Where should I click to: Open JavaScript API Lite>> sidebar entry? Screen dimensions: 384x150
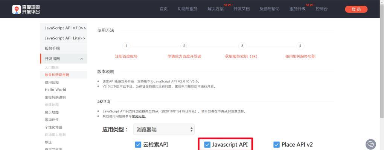64,38
